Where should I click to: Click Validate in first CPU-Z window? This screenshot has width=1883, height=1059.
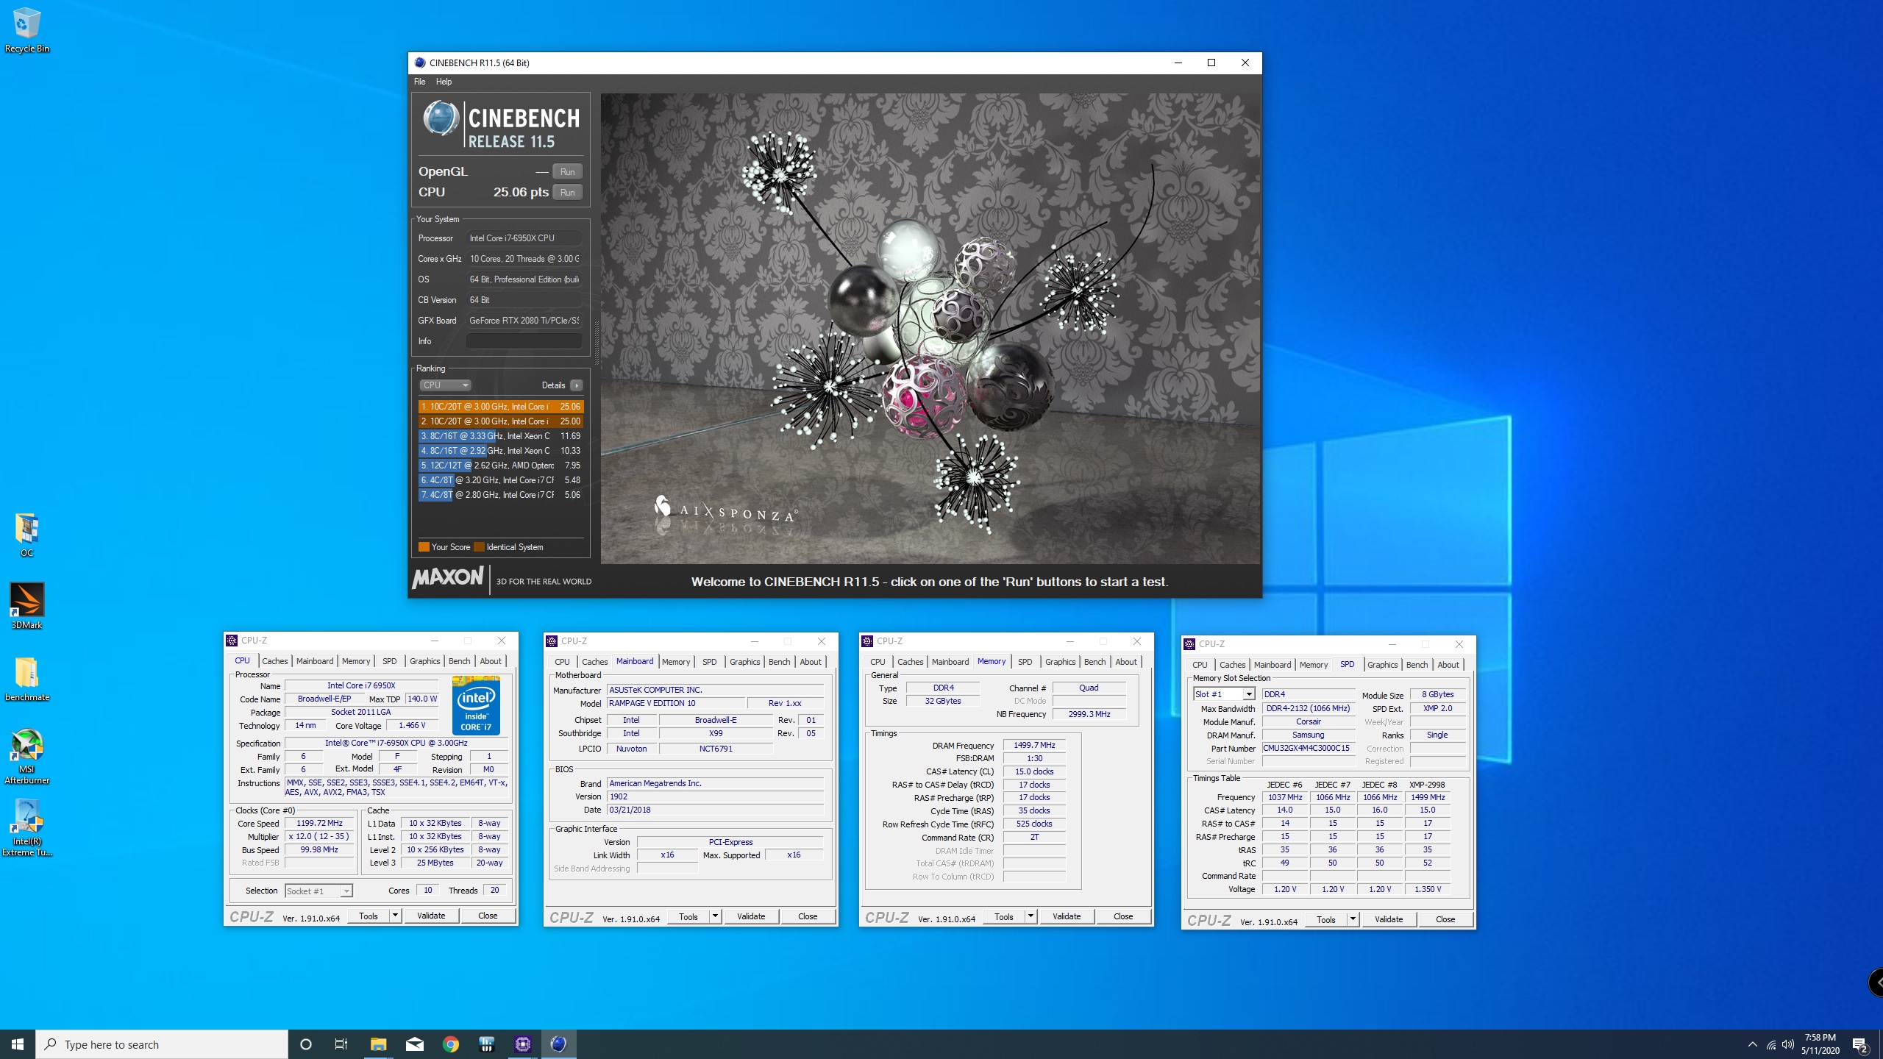pos(431,916)
